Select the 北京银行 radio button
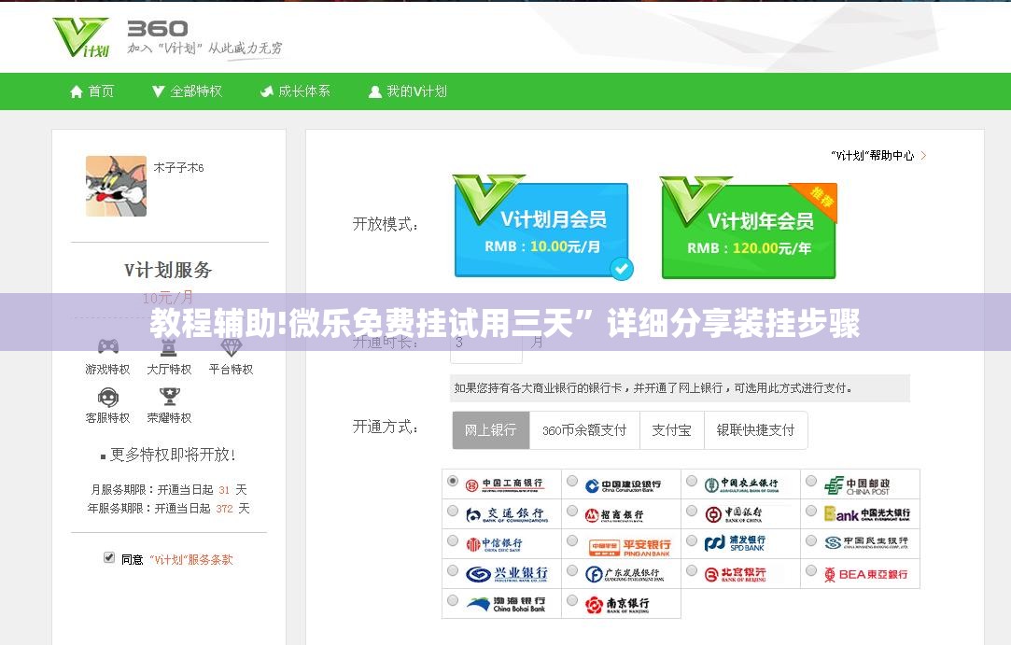Viewport: 1011px width, 645px height. click(691, 570)
